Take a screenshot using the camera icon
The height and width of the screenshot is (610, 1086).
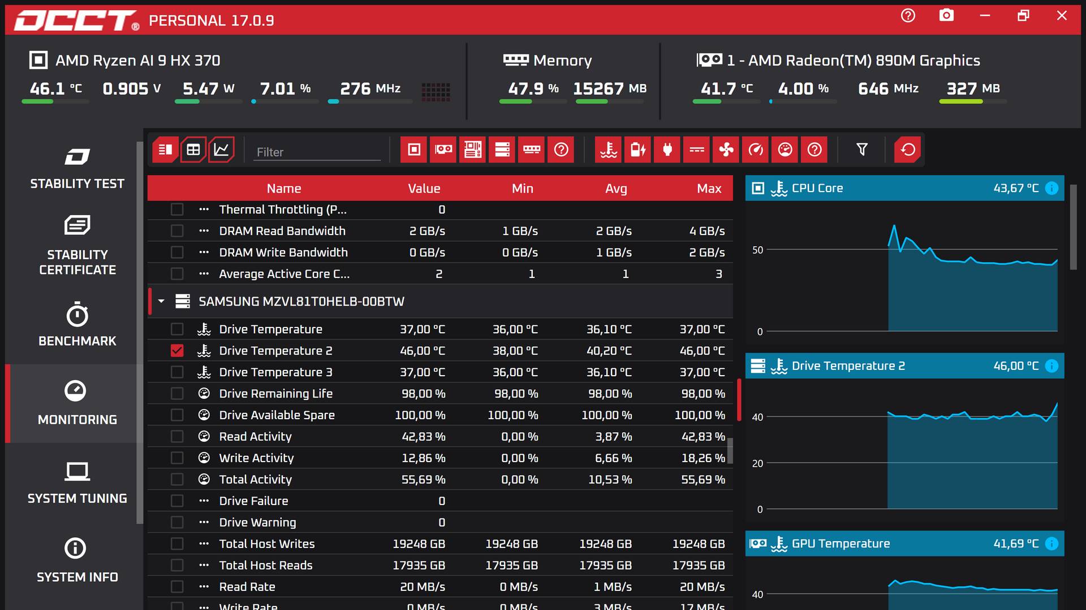(946, 16)
